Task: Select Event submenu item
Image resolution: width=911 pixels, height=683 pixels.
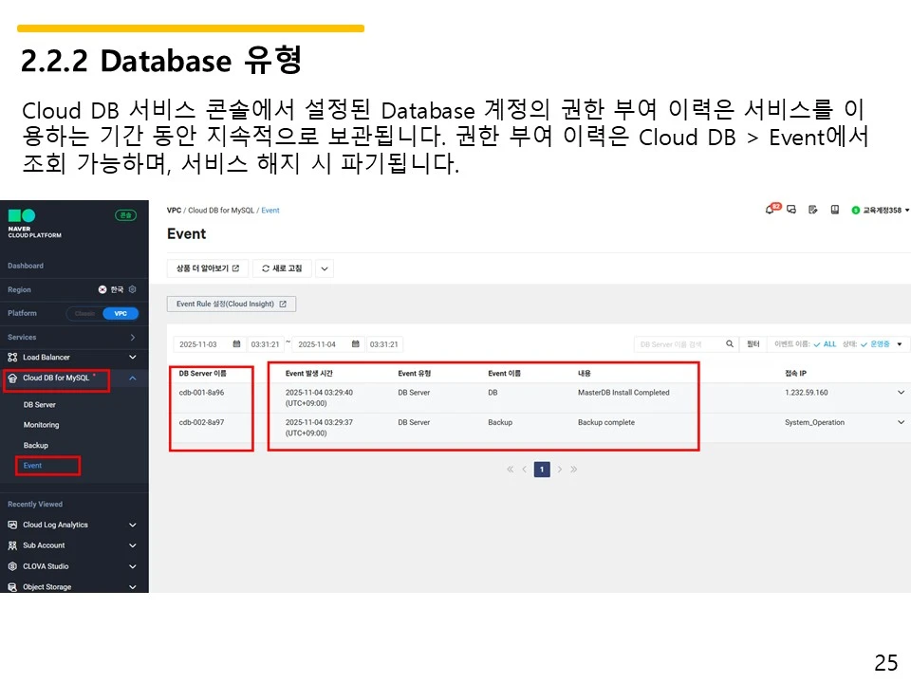Action: (32, 465)
